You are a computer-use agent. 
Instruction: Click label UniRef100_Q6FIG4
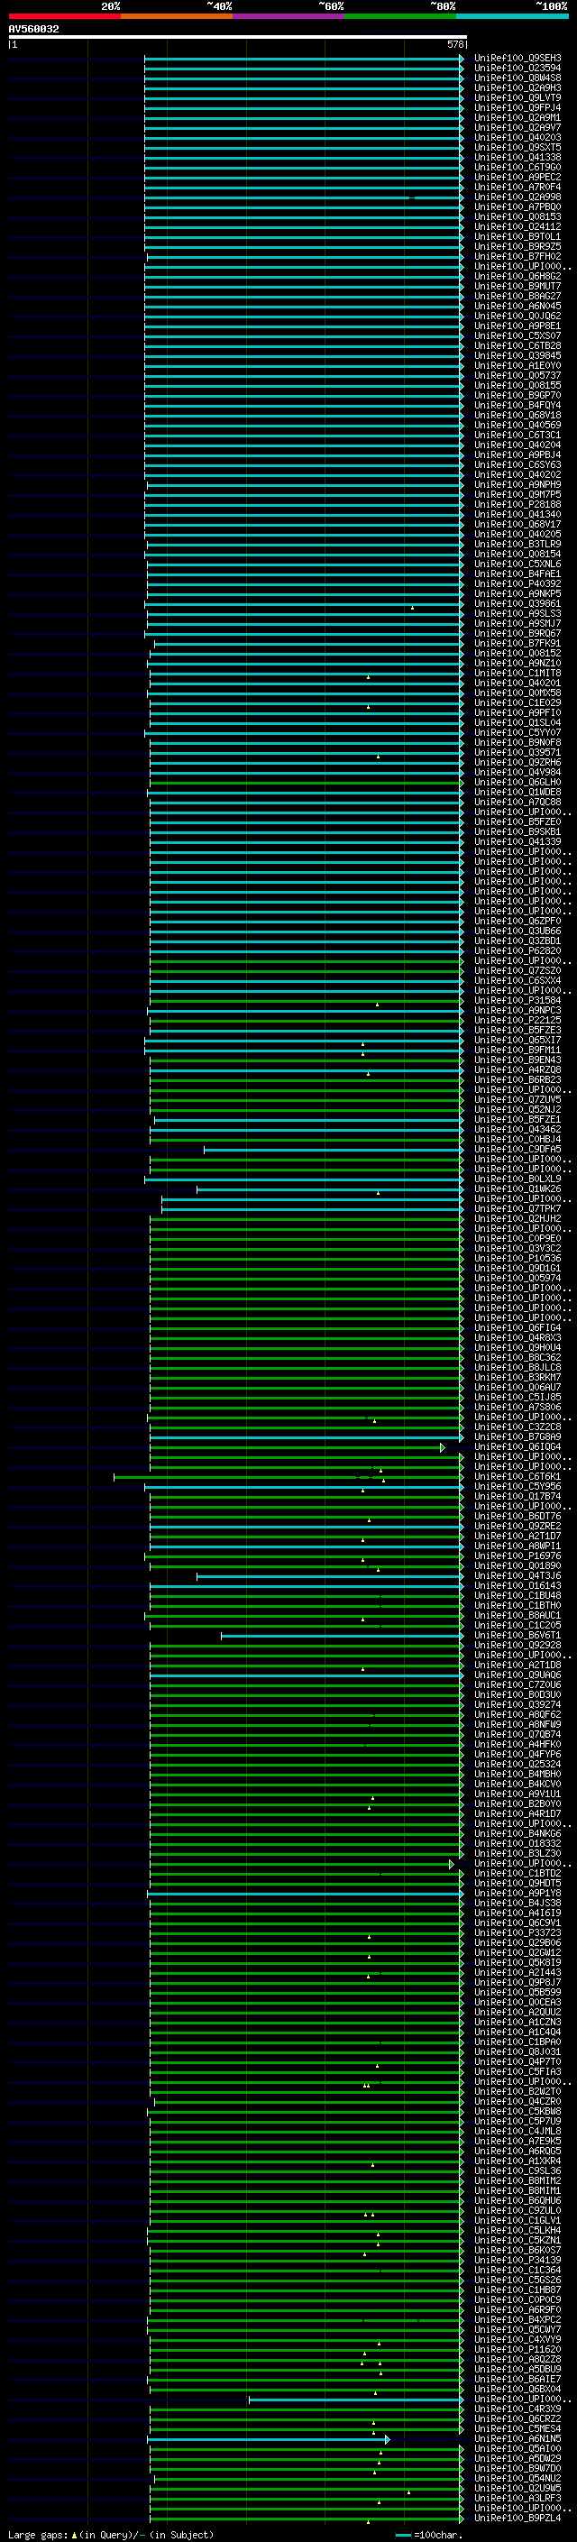[x=517, y=1328]
